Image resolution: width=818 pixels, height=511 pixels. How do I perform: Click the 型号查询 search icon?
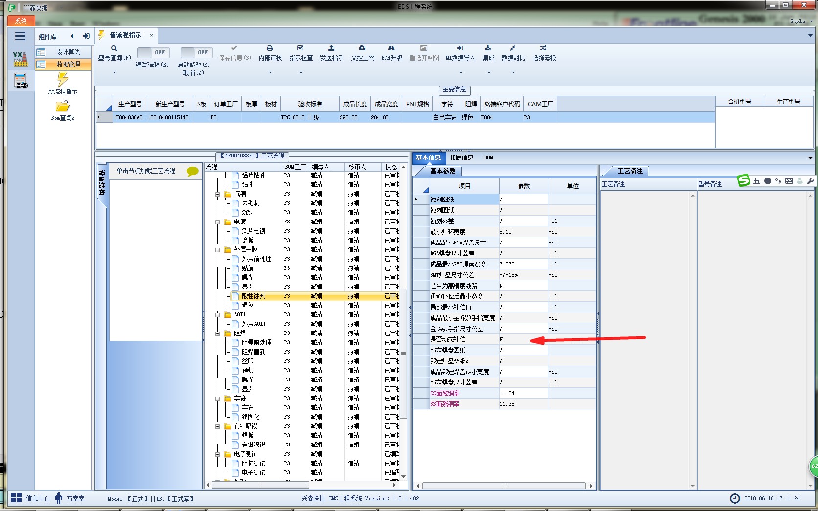(x=114, y=48)
